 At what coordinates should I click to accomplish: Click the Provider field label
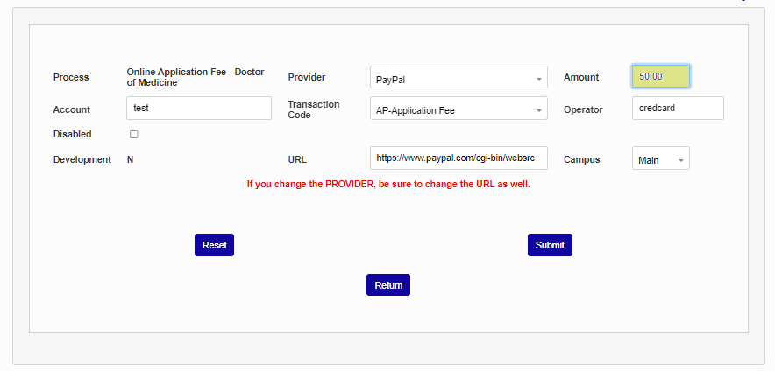click(307, 78)
